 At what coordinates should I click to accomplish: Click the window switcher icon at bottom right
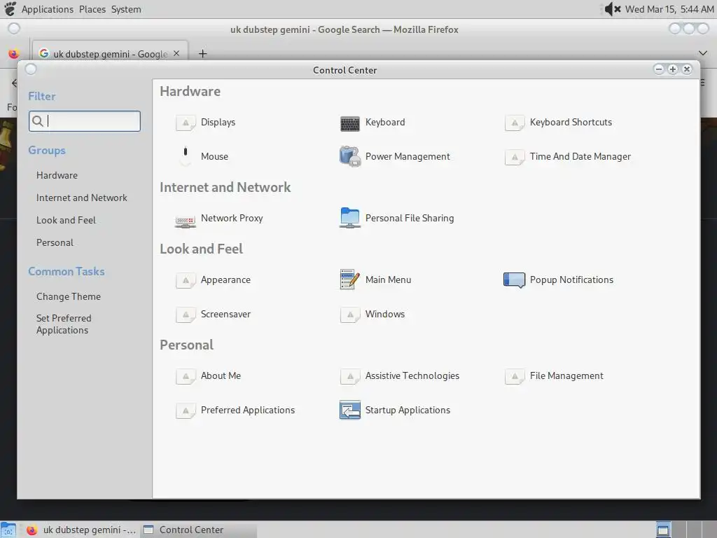click(663, 530)
